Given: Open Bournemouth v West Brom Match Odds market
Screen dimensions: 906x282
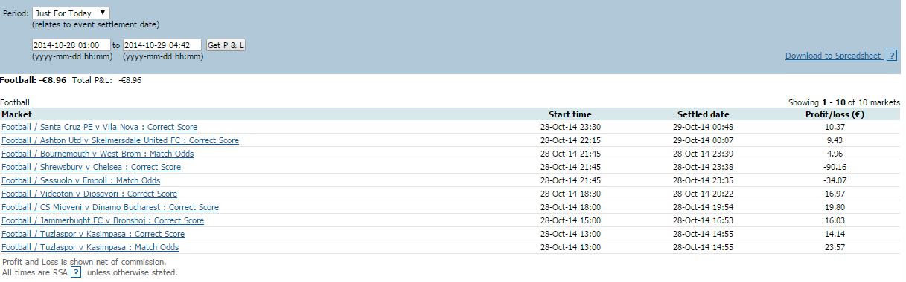Looking at the screenshot, I should pos(98,154).
